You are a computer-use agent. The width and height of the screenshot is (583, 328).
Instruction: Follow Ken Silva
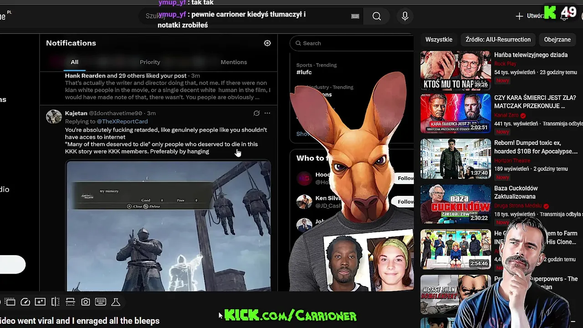[x=404, y=201]
